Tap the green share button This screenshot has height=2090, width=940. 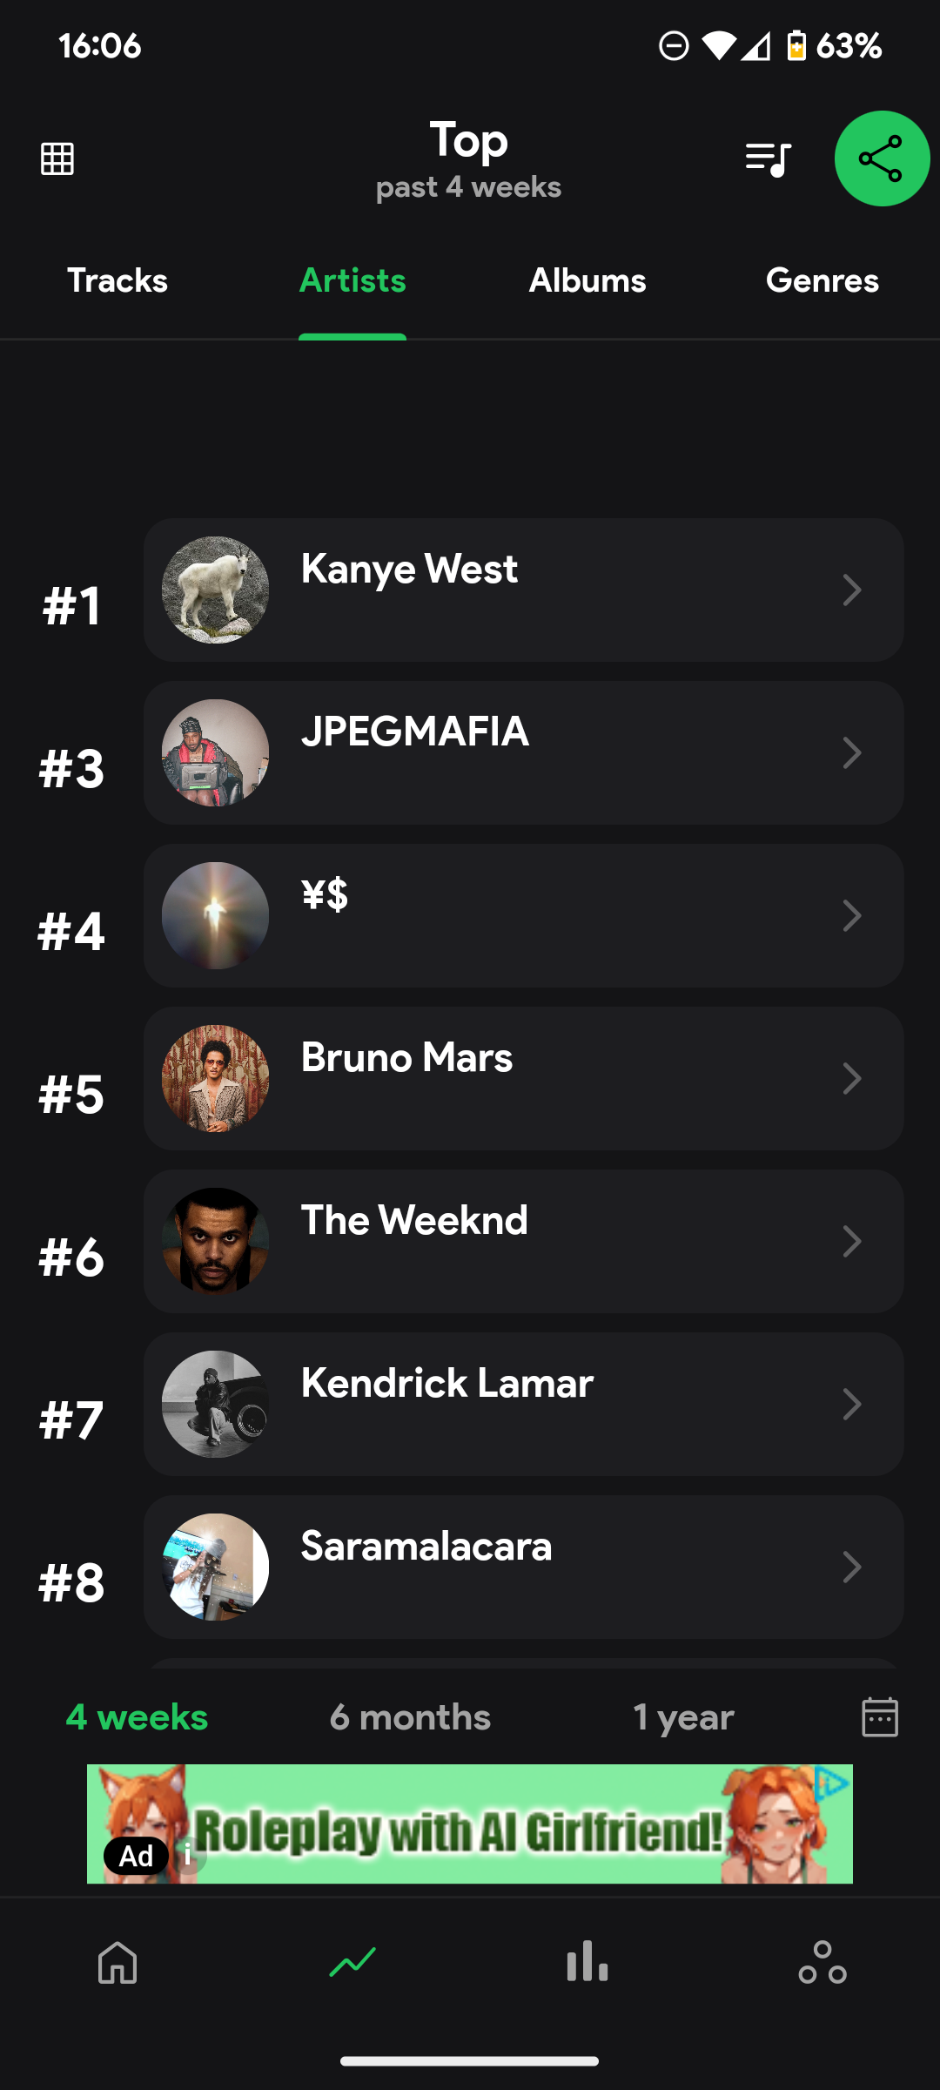pyautogui.click(x=882, y=158)
